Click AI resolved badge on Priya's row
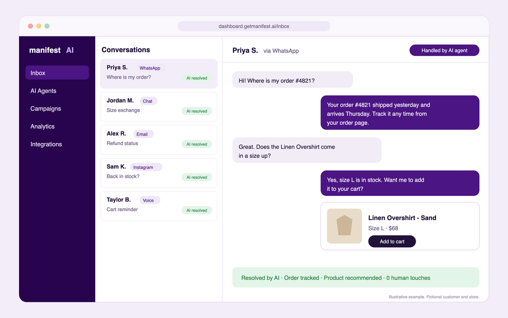508x318 pixels. 197,78
